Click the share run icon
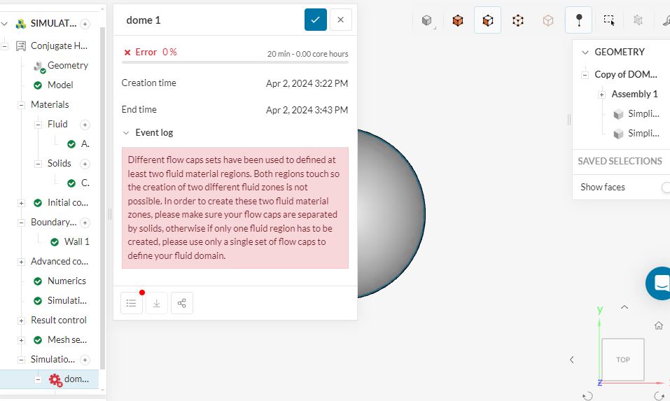Image resolution: width=670 pixels, height=401 pixels. (181, 303)
